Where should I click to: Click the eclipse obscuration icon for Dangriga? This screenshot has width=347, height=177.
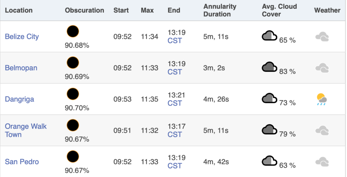[73, 94]
